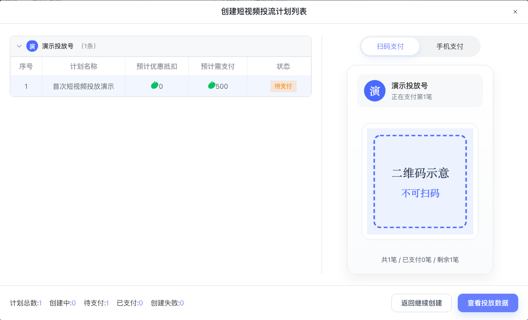Image resolution: width=528 pixels, height=320 pixels.
Task: Click the 500 payable amount value
Action: tap(222, 86)
